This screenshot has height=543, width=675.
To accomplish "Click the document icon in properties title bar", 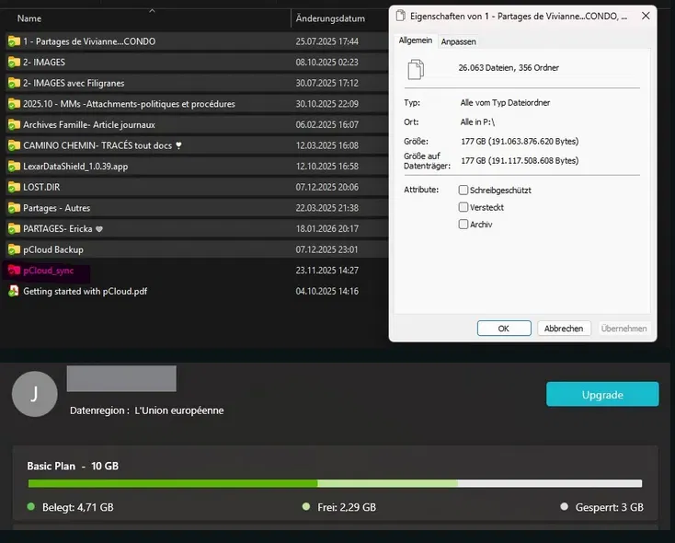I will (400, 16).
